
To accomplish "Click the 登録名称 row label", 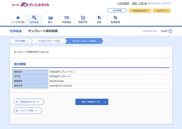I will pos(18,72).
